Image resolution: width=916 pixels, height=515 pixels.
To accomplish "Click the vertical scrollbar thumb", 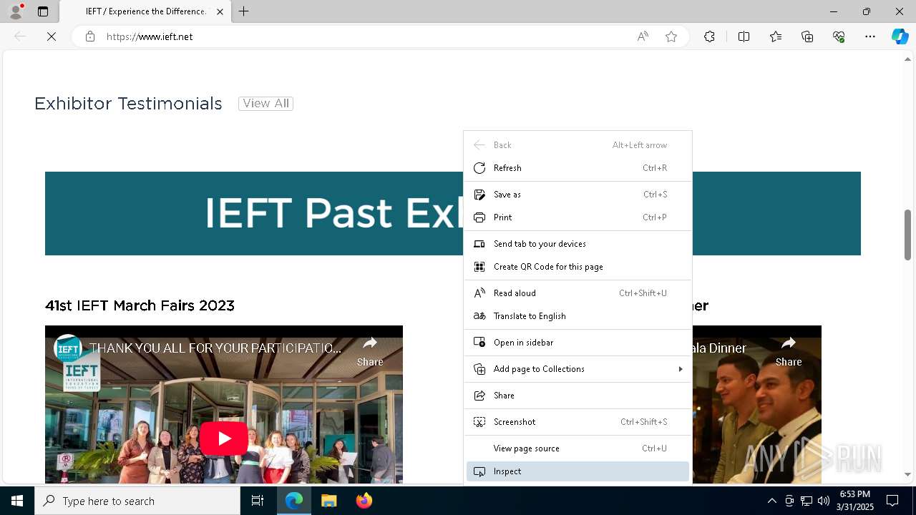I will [908, 235].
